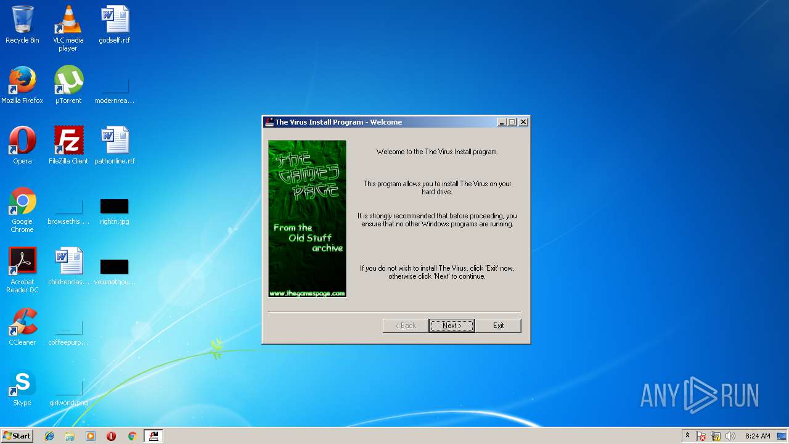The image size is (789, 444).
Task: Maximize the Virus Install Program window
Action: pyautogui.click(x=512, y=122)
